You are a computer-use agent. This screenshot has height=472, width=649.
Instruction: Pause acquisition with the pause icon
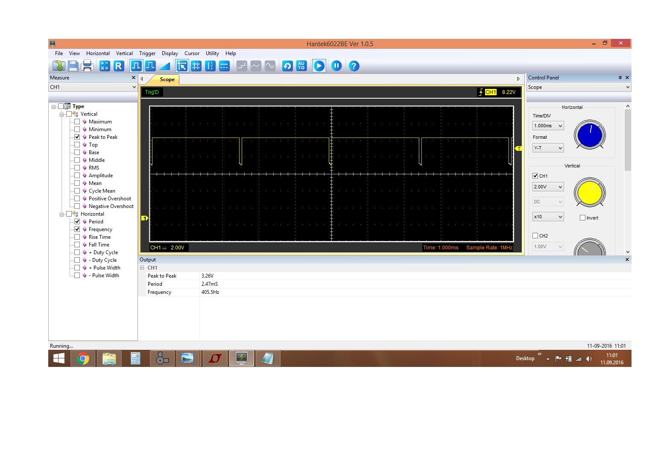point(336,66)
